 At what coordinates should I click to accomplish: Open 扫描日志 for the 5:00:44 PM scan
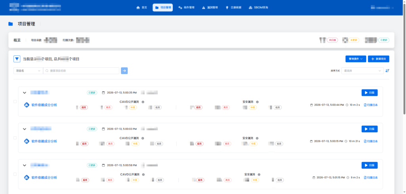tap(371, 105)
